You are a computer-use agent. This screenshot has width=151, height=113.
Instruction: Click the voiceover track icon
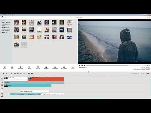2,94
